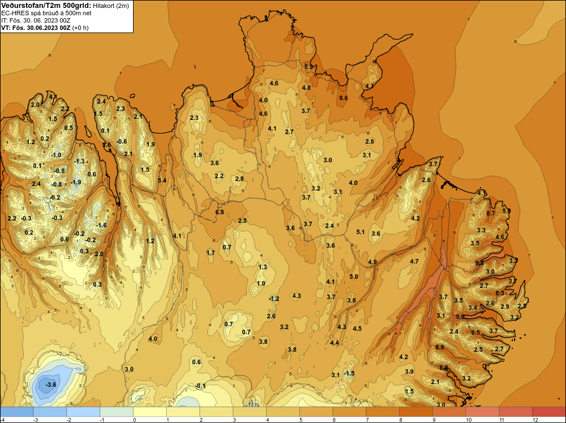
Task: Click the "VT: Fös. 30.06.2023 00Z (+0 h)" line
Action: [45, 28]
